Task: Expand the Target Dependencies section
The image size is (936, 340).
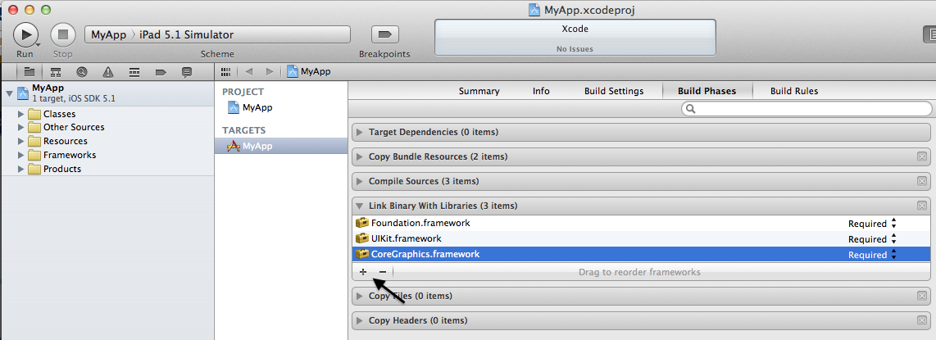Action: pyautogui.click(x=359, y=132)
